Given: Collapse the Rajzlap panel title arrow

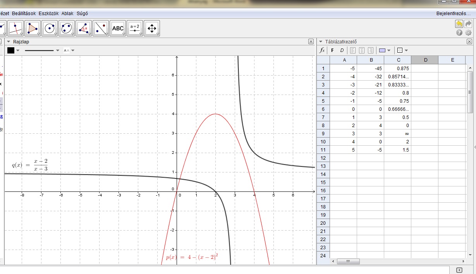Looking at the screenshot, I should (x=9, y=41).
